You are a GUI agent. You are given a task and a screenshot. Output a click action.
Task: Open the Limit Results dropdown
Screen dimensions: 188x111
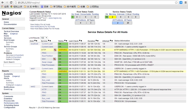click(x=44, y=38)
